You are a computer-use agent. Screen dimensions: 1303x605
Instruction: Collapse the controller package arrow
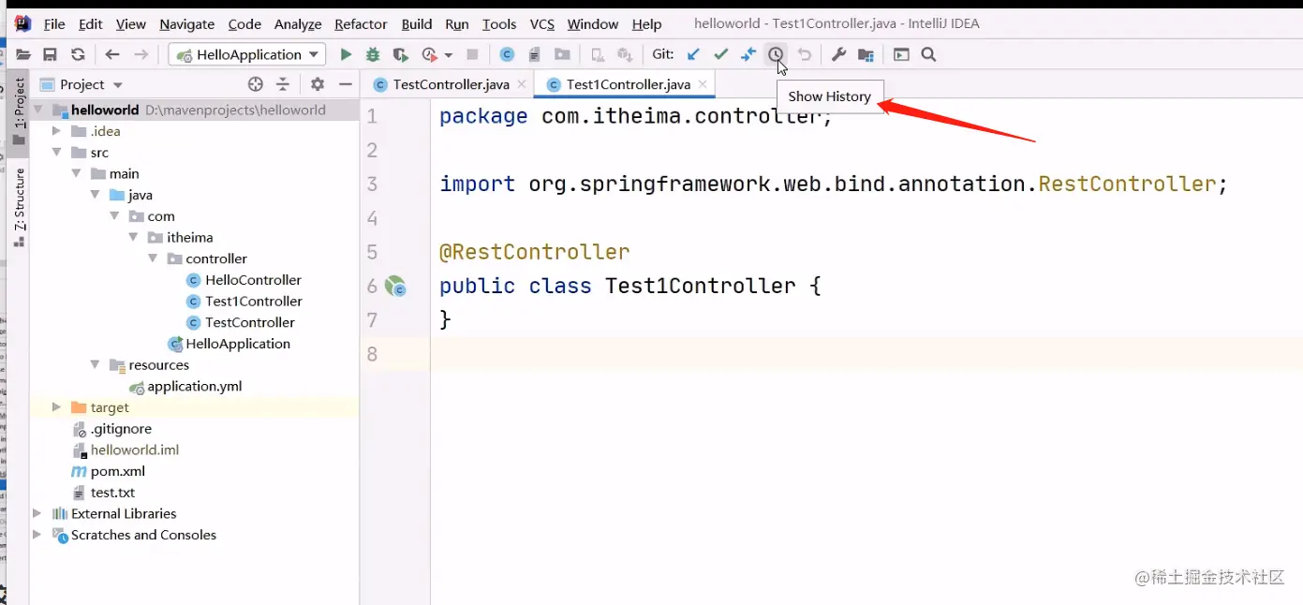[153, 258]
